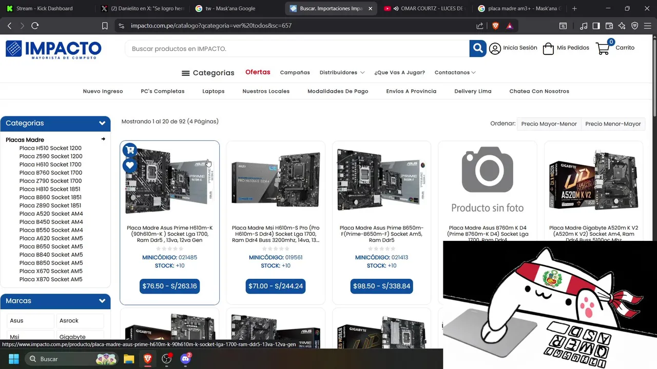Add Asus Prime H610m-K to favorites heart

130,166
